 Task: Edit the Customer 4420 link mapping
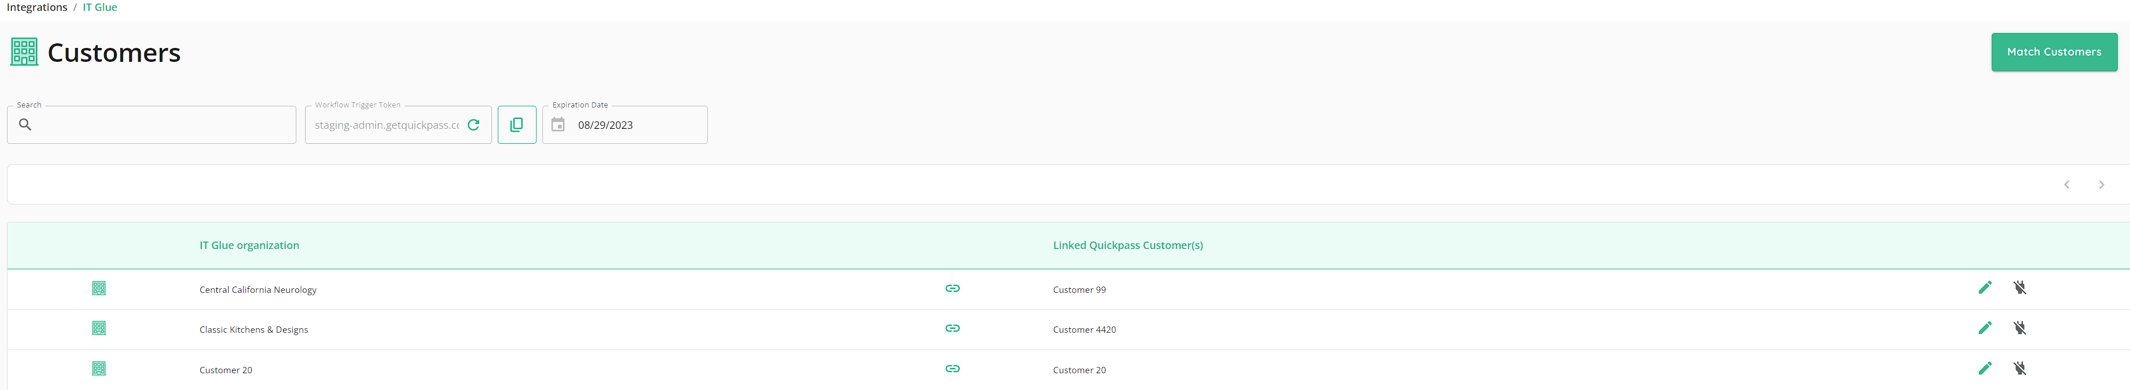tap(1985, 328)
